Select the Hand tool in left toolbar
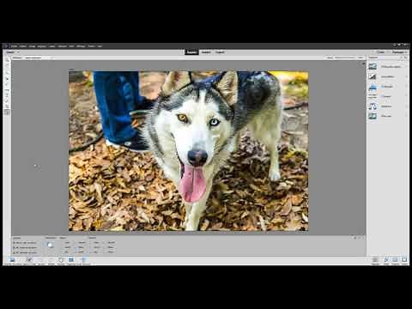 coord(7,66)
